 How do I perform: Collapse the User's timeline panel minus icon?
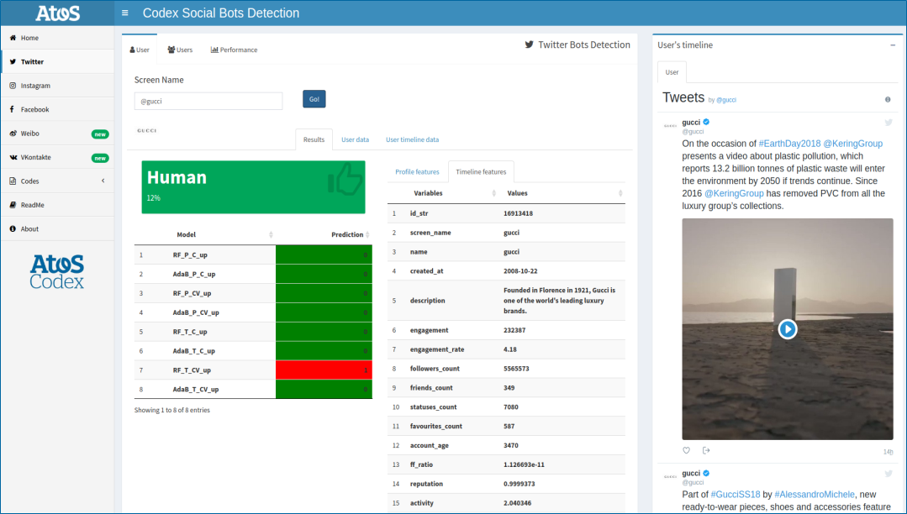(893, 45)
